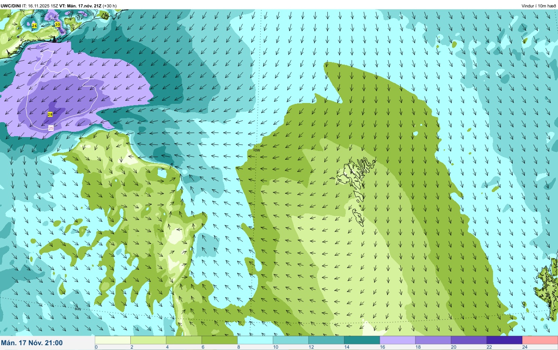Click the green 4–6 legend swatch
This screenshot has width=558, height=350.
pyautogui.click(x=184, y=340)
